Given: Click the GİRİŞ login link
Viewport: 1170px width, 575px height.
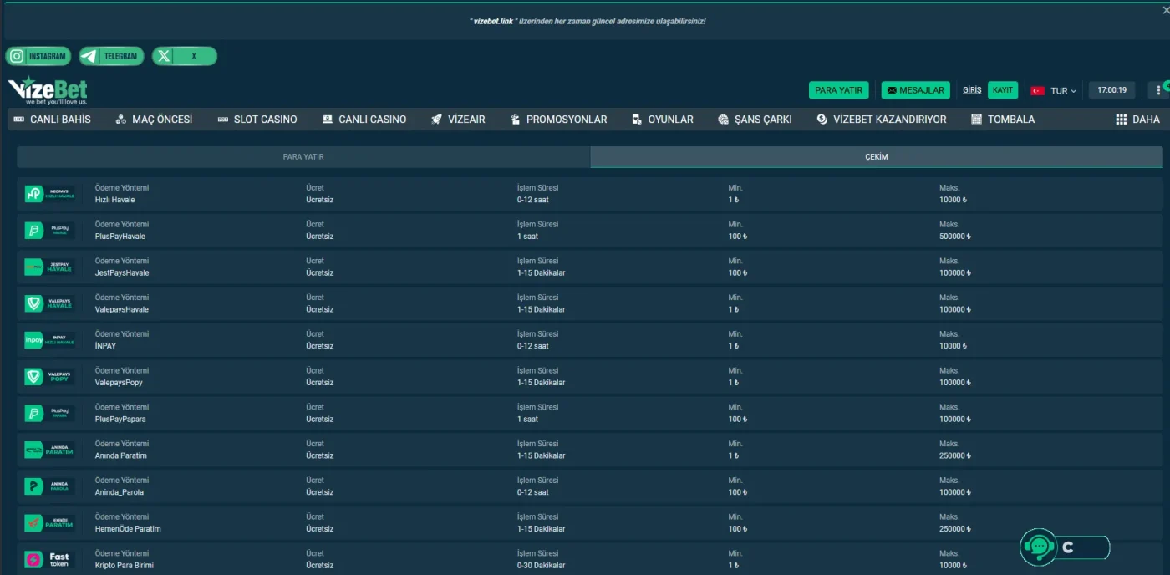Looking at the screenshot, I should tap(972, 90).
